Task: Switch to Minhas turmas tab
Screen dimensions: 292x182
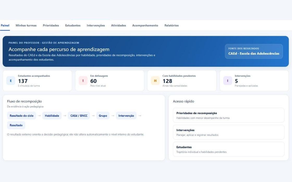Action: [26, 25]
